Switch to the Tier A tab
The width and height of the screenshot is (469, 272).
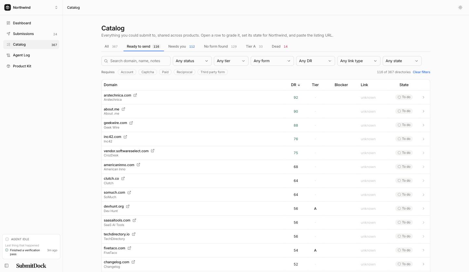254,46
